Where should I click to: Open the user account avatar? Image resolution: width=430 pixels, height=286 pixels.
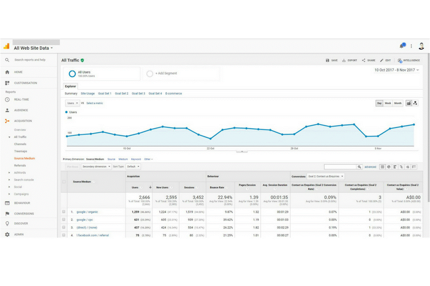tap(421, 46)
